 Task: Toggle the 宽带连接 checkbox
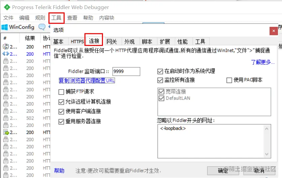pos(162,92)
